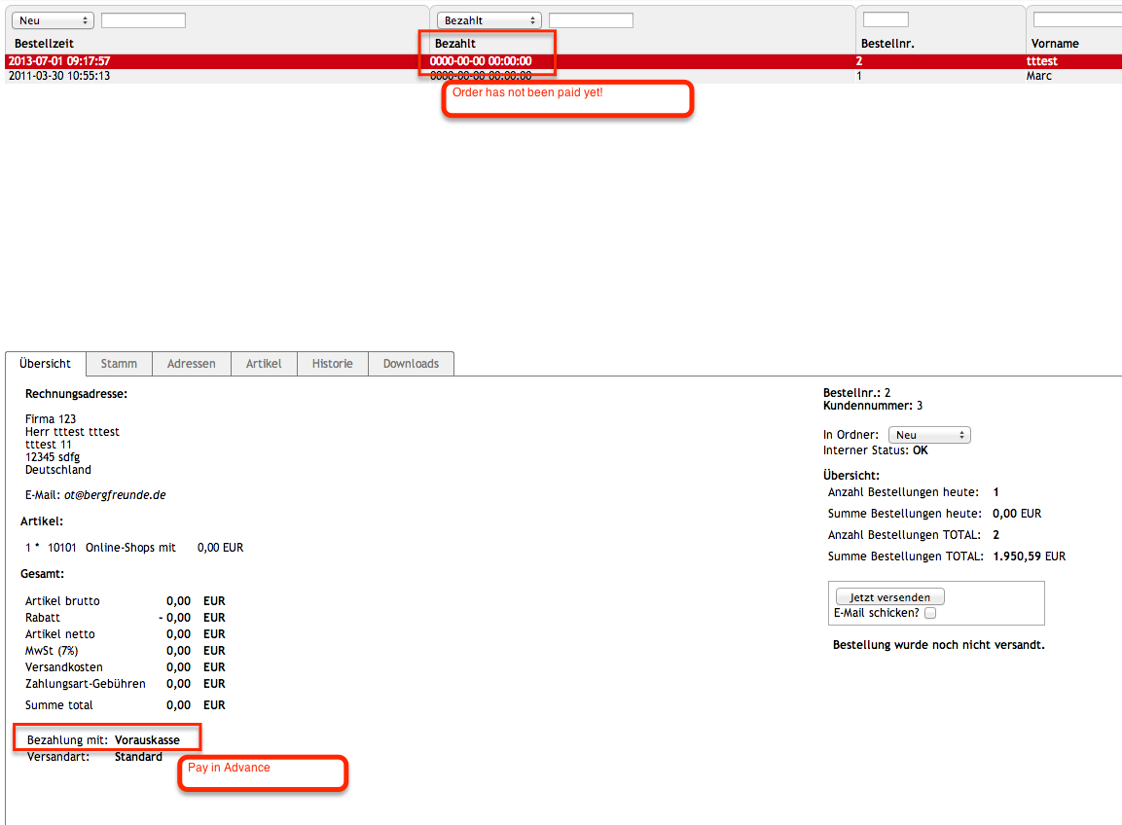Focus the Bestellnr. filter input field
The width and height of the screenshot is (1122, 825).
tap(886, 19)
